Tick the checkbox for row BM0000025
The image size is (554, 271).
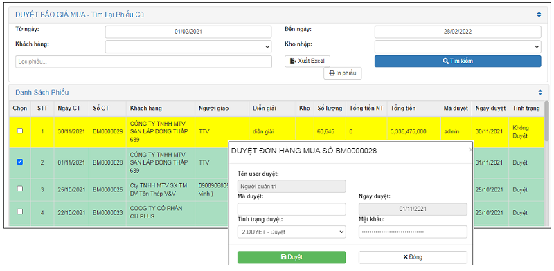pyautogui.click(x=20, y=189)
